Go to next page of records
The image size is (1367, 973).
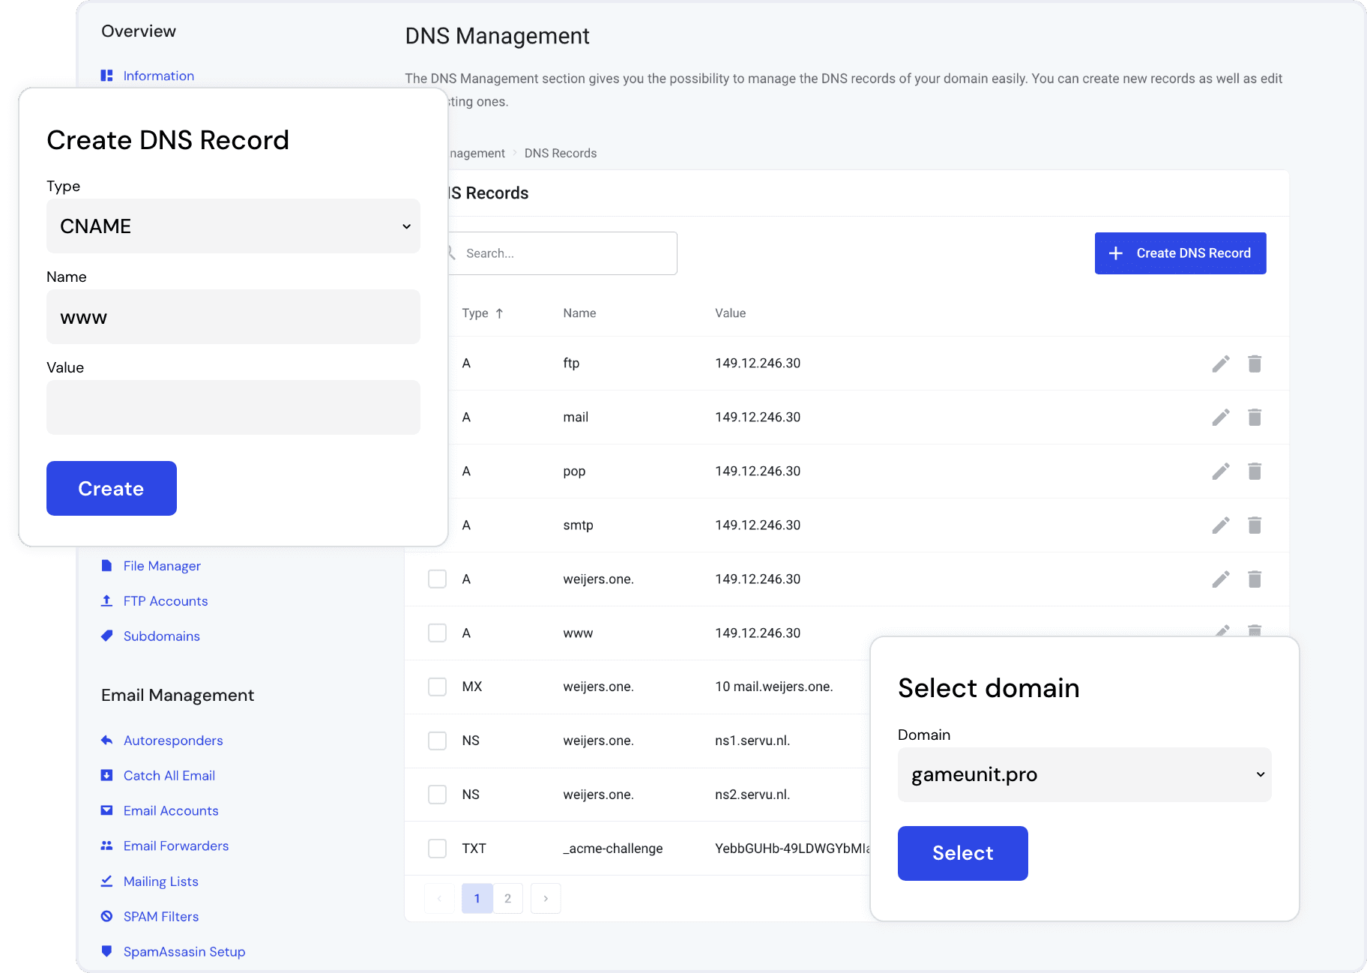click(546, 898)
